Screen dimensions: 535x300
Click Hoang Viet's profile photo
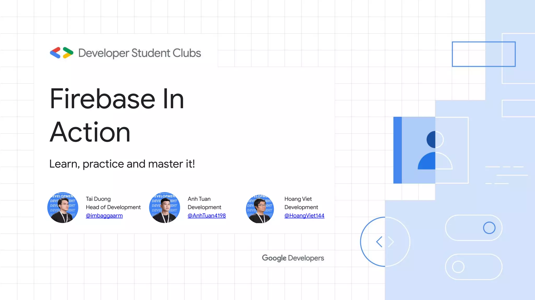coord(260,208)
